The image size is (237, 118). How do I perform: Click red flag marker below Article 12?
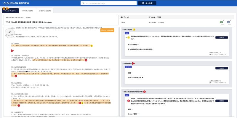pyautogui.click(x=12, y=51)
